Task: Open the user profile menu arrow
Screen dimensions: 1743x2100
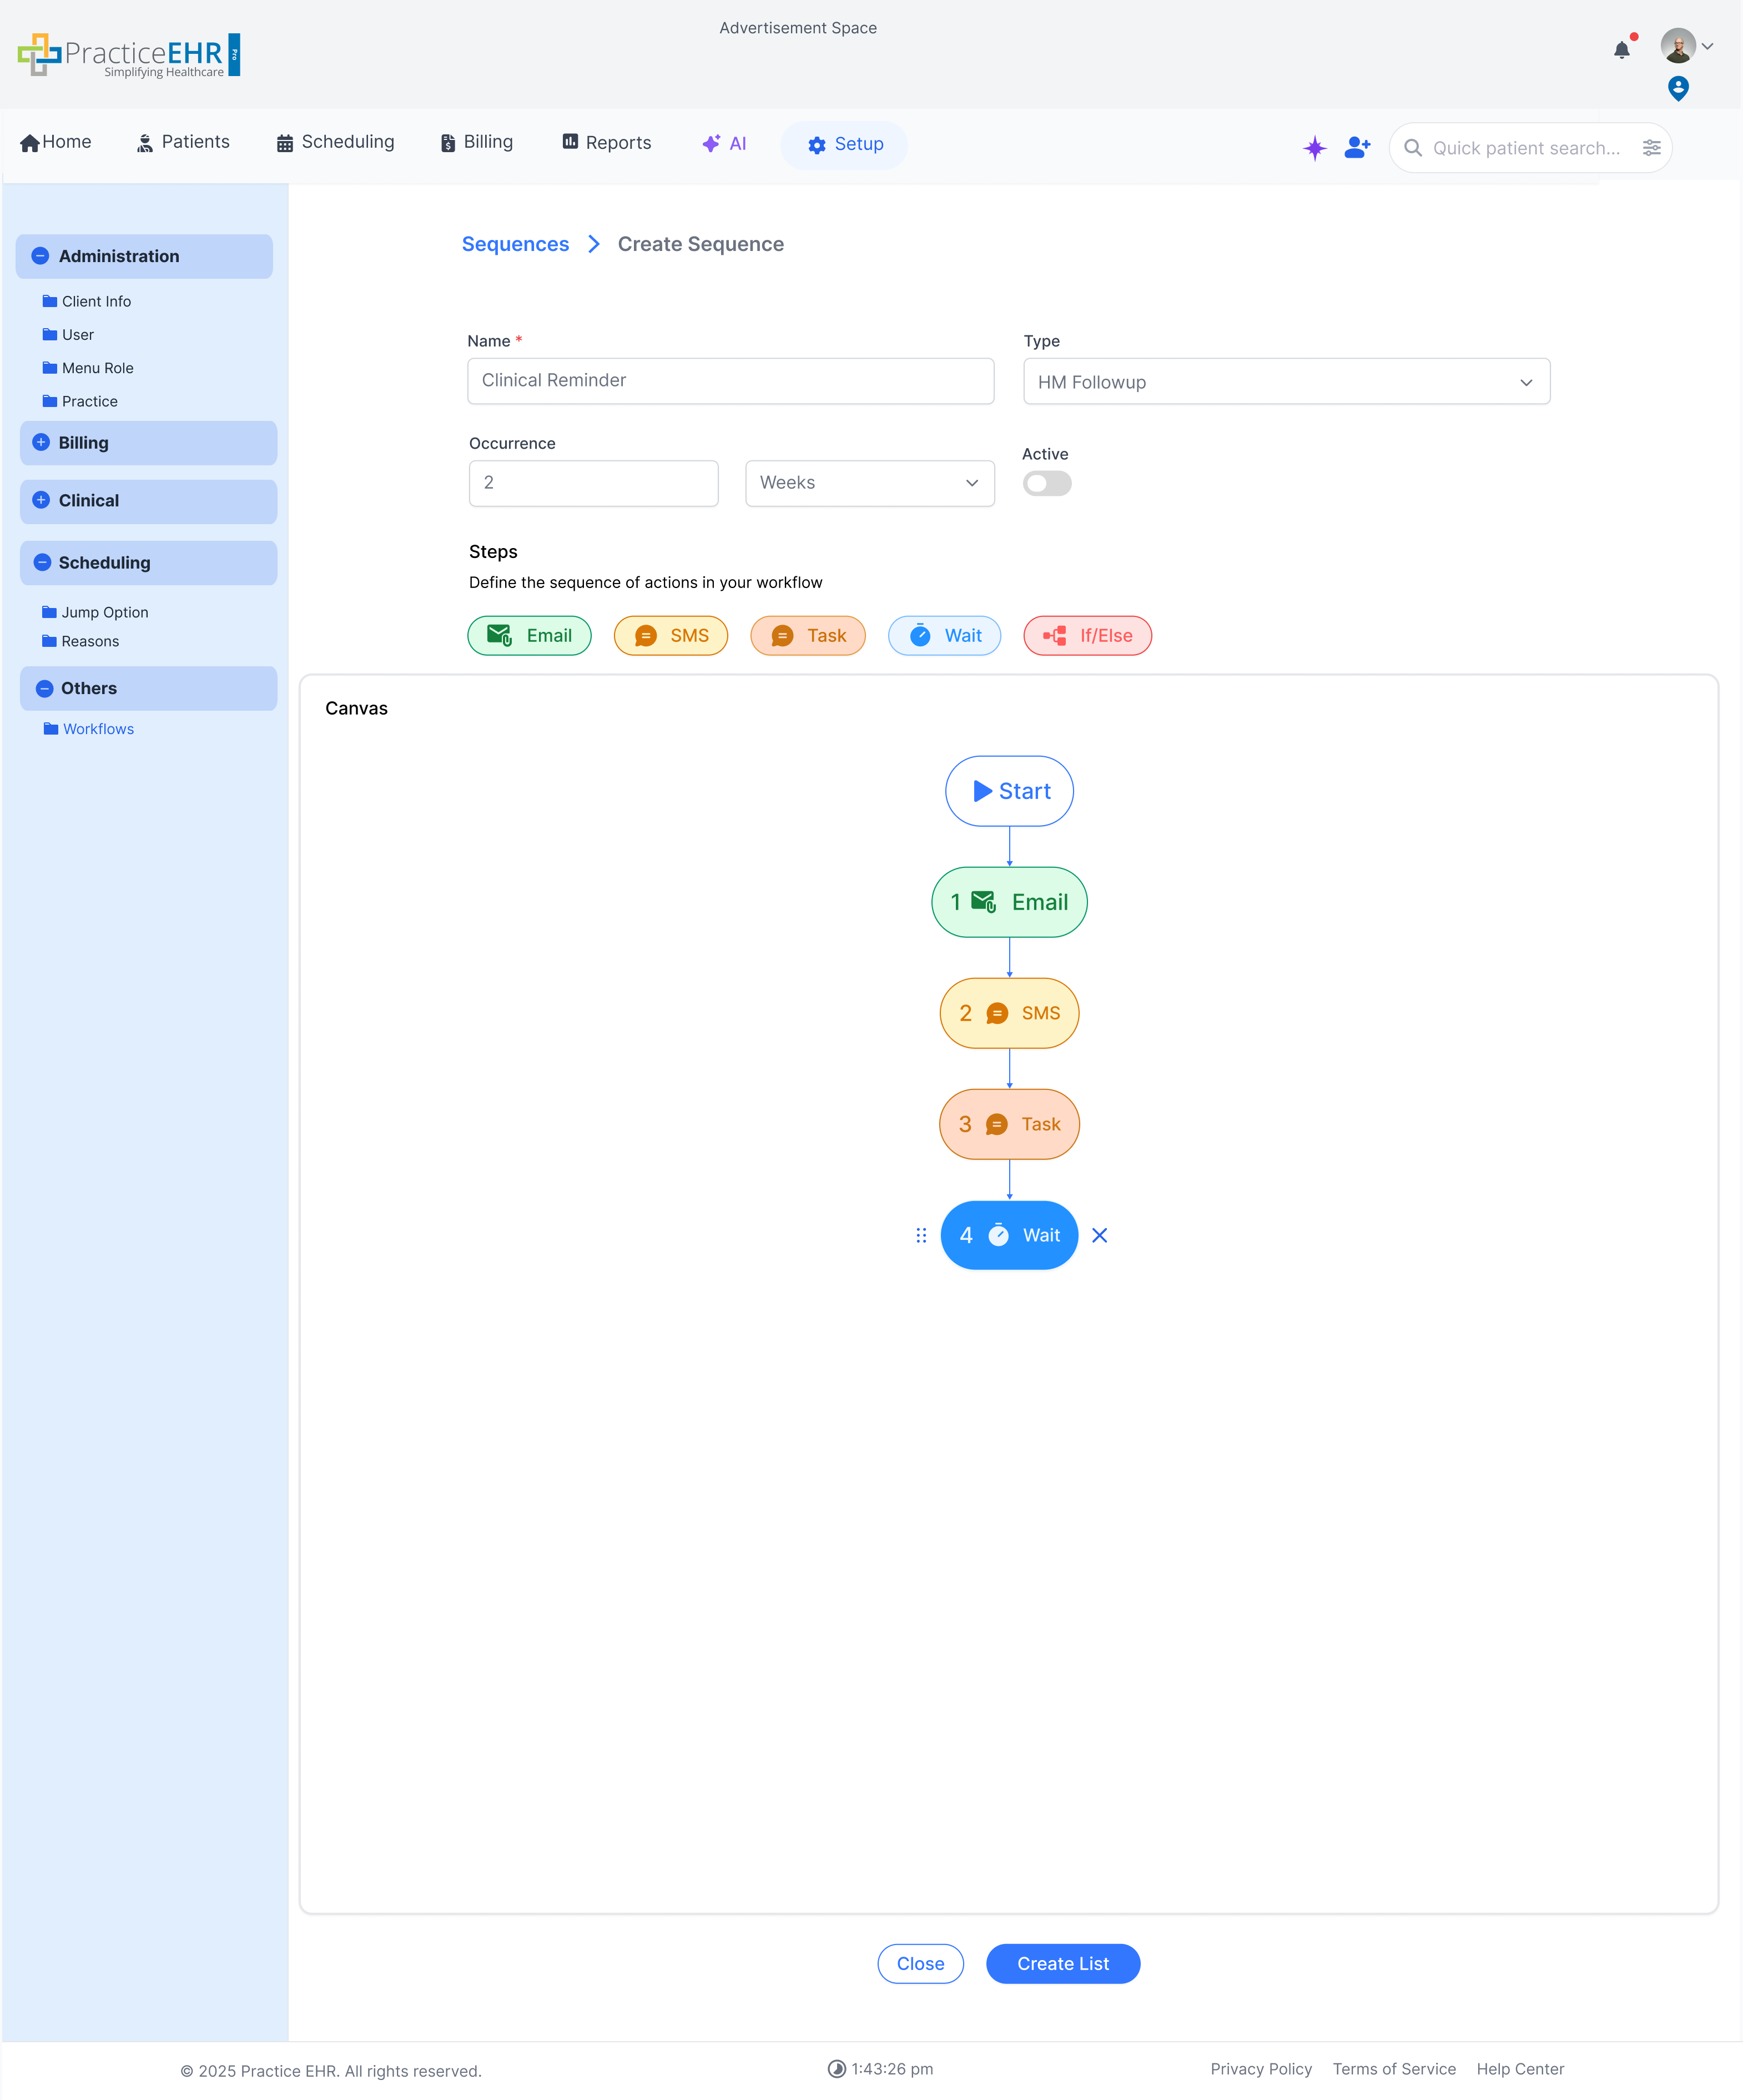Action: click(1707, 46)
